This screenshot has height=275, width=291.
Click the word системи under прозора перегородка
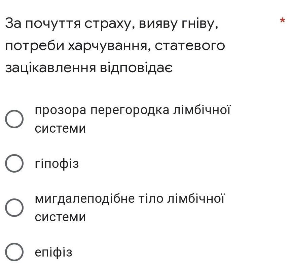[x=60, y=129]
